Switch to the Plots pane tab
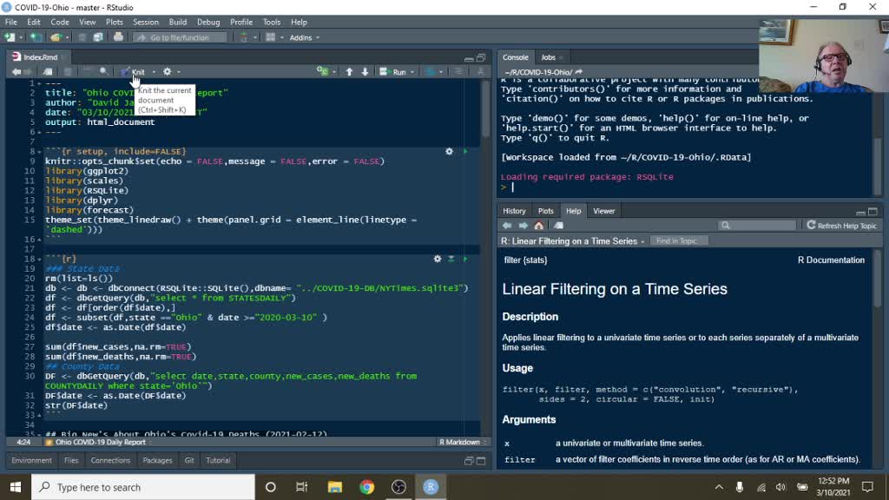 (x=545, y=211)
